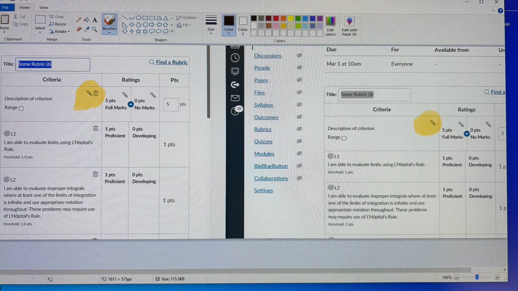Click the Settings link in course nav
Image resolution: width=518 pixels, height=291 pixels.
pyautogui.click(x=263, y=190)
